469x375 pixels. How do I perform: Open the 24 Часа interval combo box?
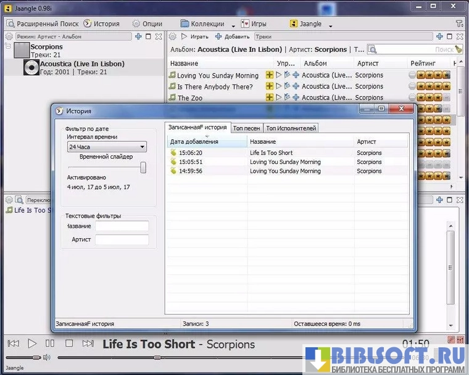[x=107, y=147]
